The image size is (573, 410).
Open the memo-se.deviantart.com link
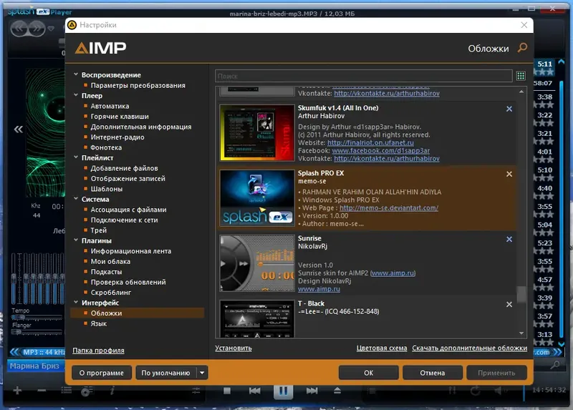pos(389,208)
